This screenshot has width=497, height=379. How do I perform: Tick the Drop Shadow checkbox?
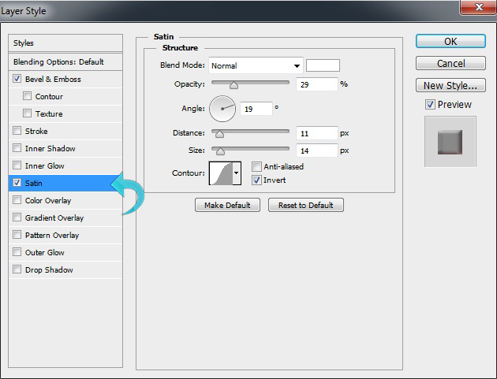click(x=17, y=269)
